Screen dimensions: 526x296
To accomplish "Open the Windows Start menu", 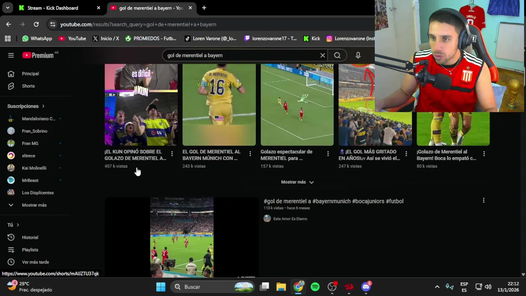I will pos(161,287).
